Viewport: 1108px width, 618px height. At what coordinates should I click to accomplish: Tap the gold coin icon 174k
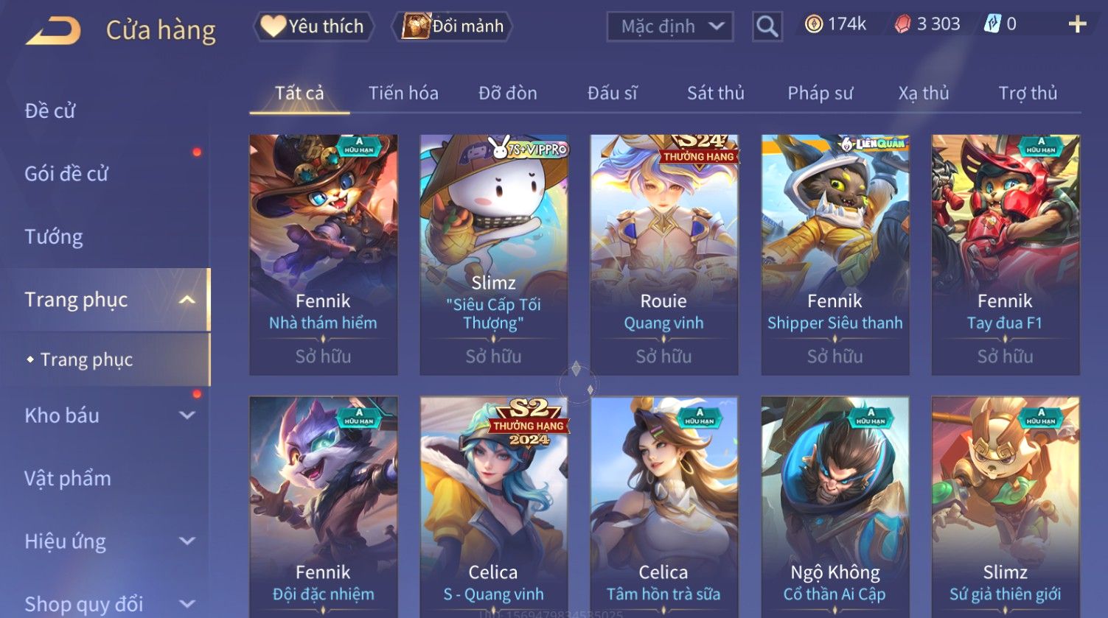tap(813, 24)
